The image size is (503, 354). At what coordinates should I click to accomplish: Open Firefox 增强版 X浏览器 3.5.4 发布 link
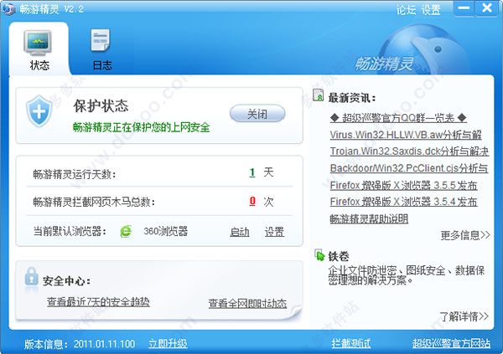coord(403,202)
